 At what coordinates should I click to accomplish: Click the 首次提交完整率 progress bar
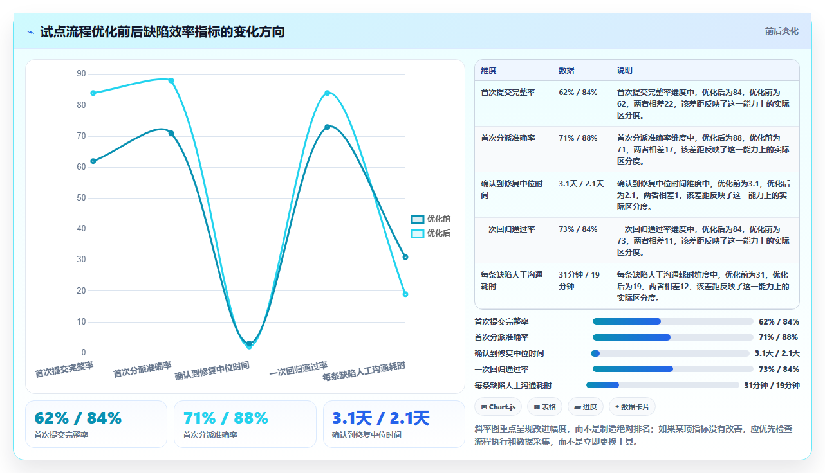(x=672, y=321)
